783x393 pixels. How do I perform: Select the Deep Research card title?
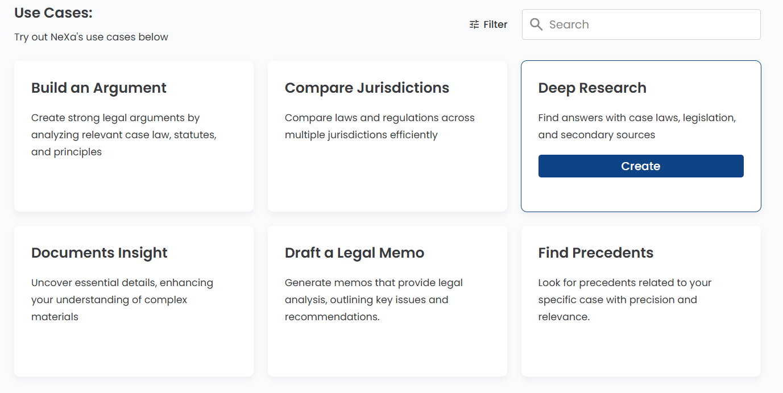pos(592,88)
